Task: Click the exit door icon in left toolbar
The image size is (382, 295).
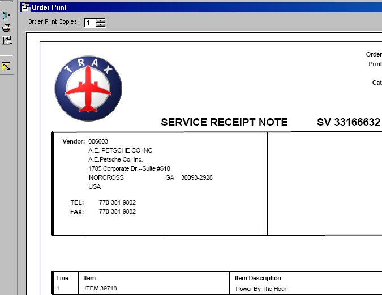Action: pos(6,16)
